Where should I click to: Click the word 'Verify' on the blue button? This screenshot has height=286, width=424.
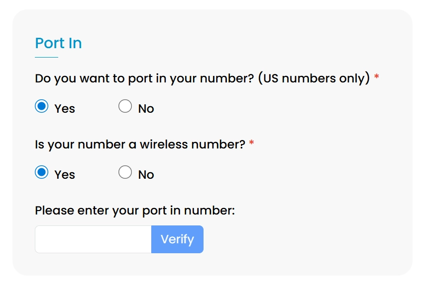click(177, 239)
